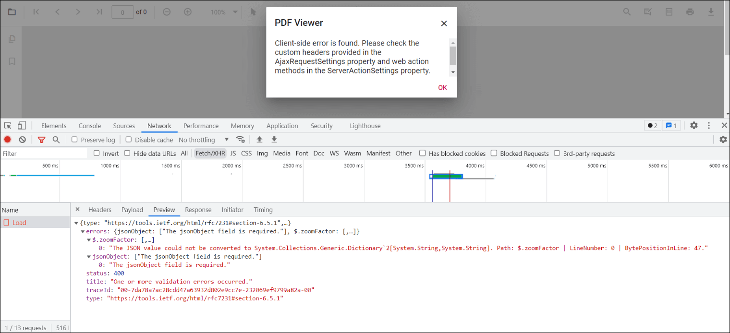Tick the Hide data URLs checkbox
730x333 pixels.
click(x=127, y=154)
